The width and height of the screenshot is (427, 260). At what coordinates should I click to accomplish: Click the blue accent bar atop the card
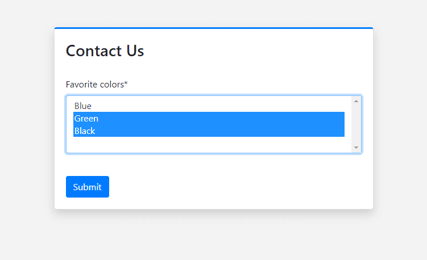214,28
